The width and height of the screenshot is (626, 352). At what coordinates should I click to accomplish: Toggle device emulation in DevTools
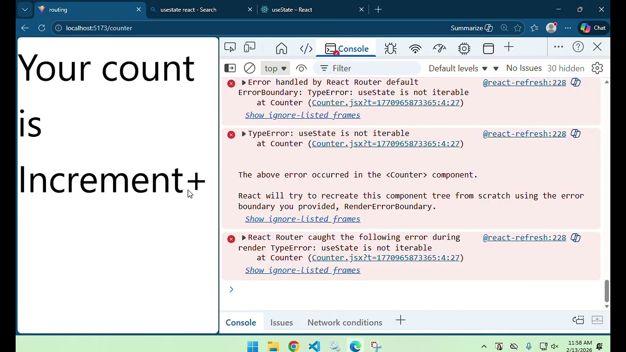(x=249, y=47)
